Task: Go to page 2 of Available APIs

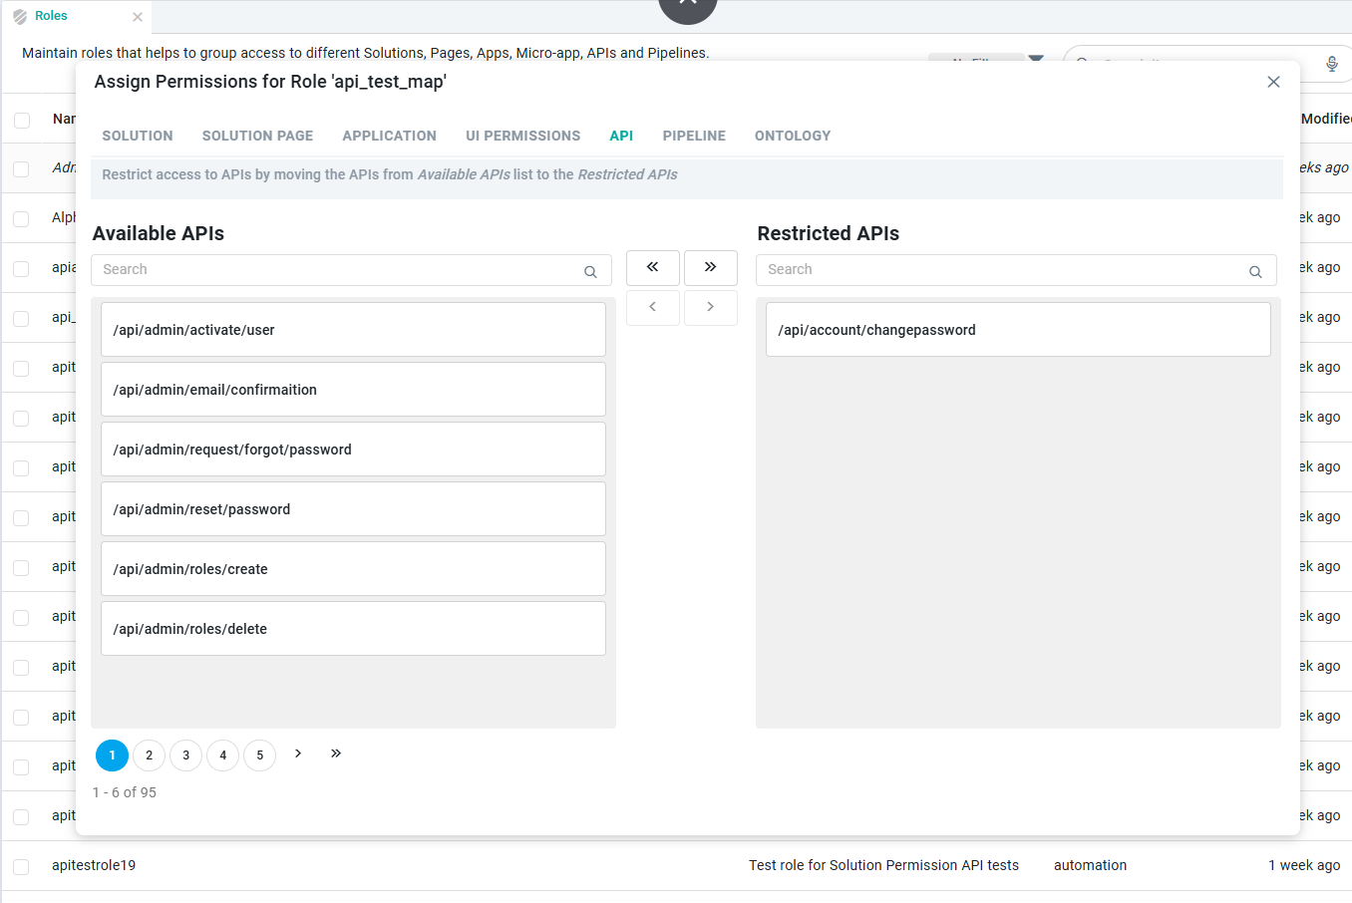Action: (x=150, y=755)
